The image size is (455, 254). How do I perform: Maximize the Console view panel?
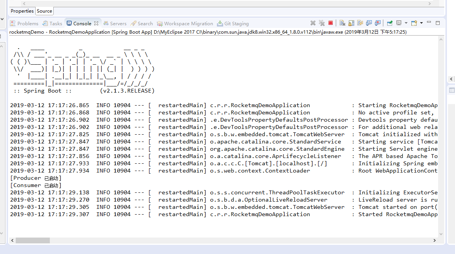click(438, 23)
